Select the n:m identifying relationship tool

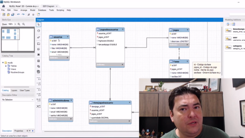click(x=39, y=100)
